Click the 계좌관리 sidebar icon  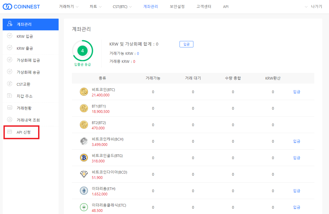[10, 24]
